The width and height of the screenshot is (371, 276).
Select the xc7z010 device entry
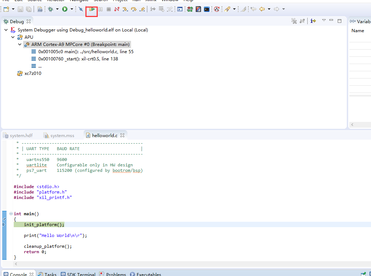click(29, 73)
